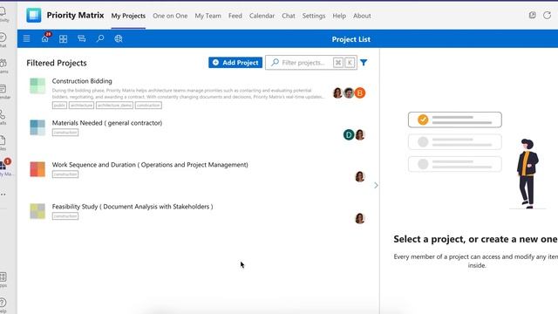Click the 'public' tag on Construction Bidding

pyautogui.click(x=59, y=106)
